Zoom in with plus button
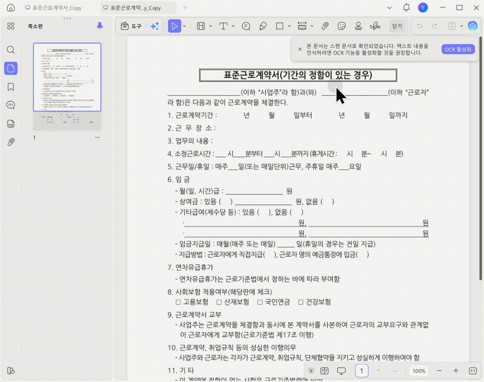 (x=456, y=371)
